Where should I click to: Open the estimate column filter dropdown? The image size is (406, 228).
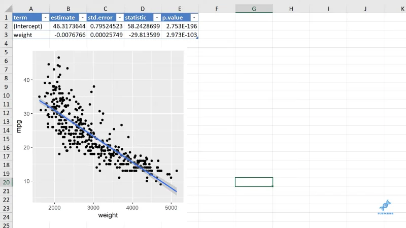click(x=83, y=17)
